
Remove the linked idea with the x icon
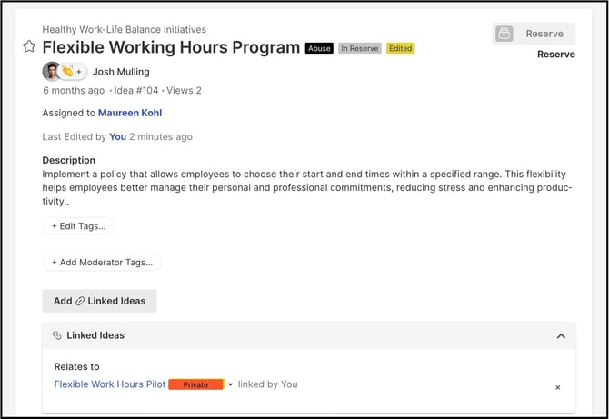pos(558,387)
